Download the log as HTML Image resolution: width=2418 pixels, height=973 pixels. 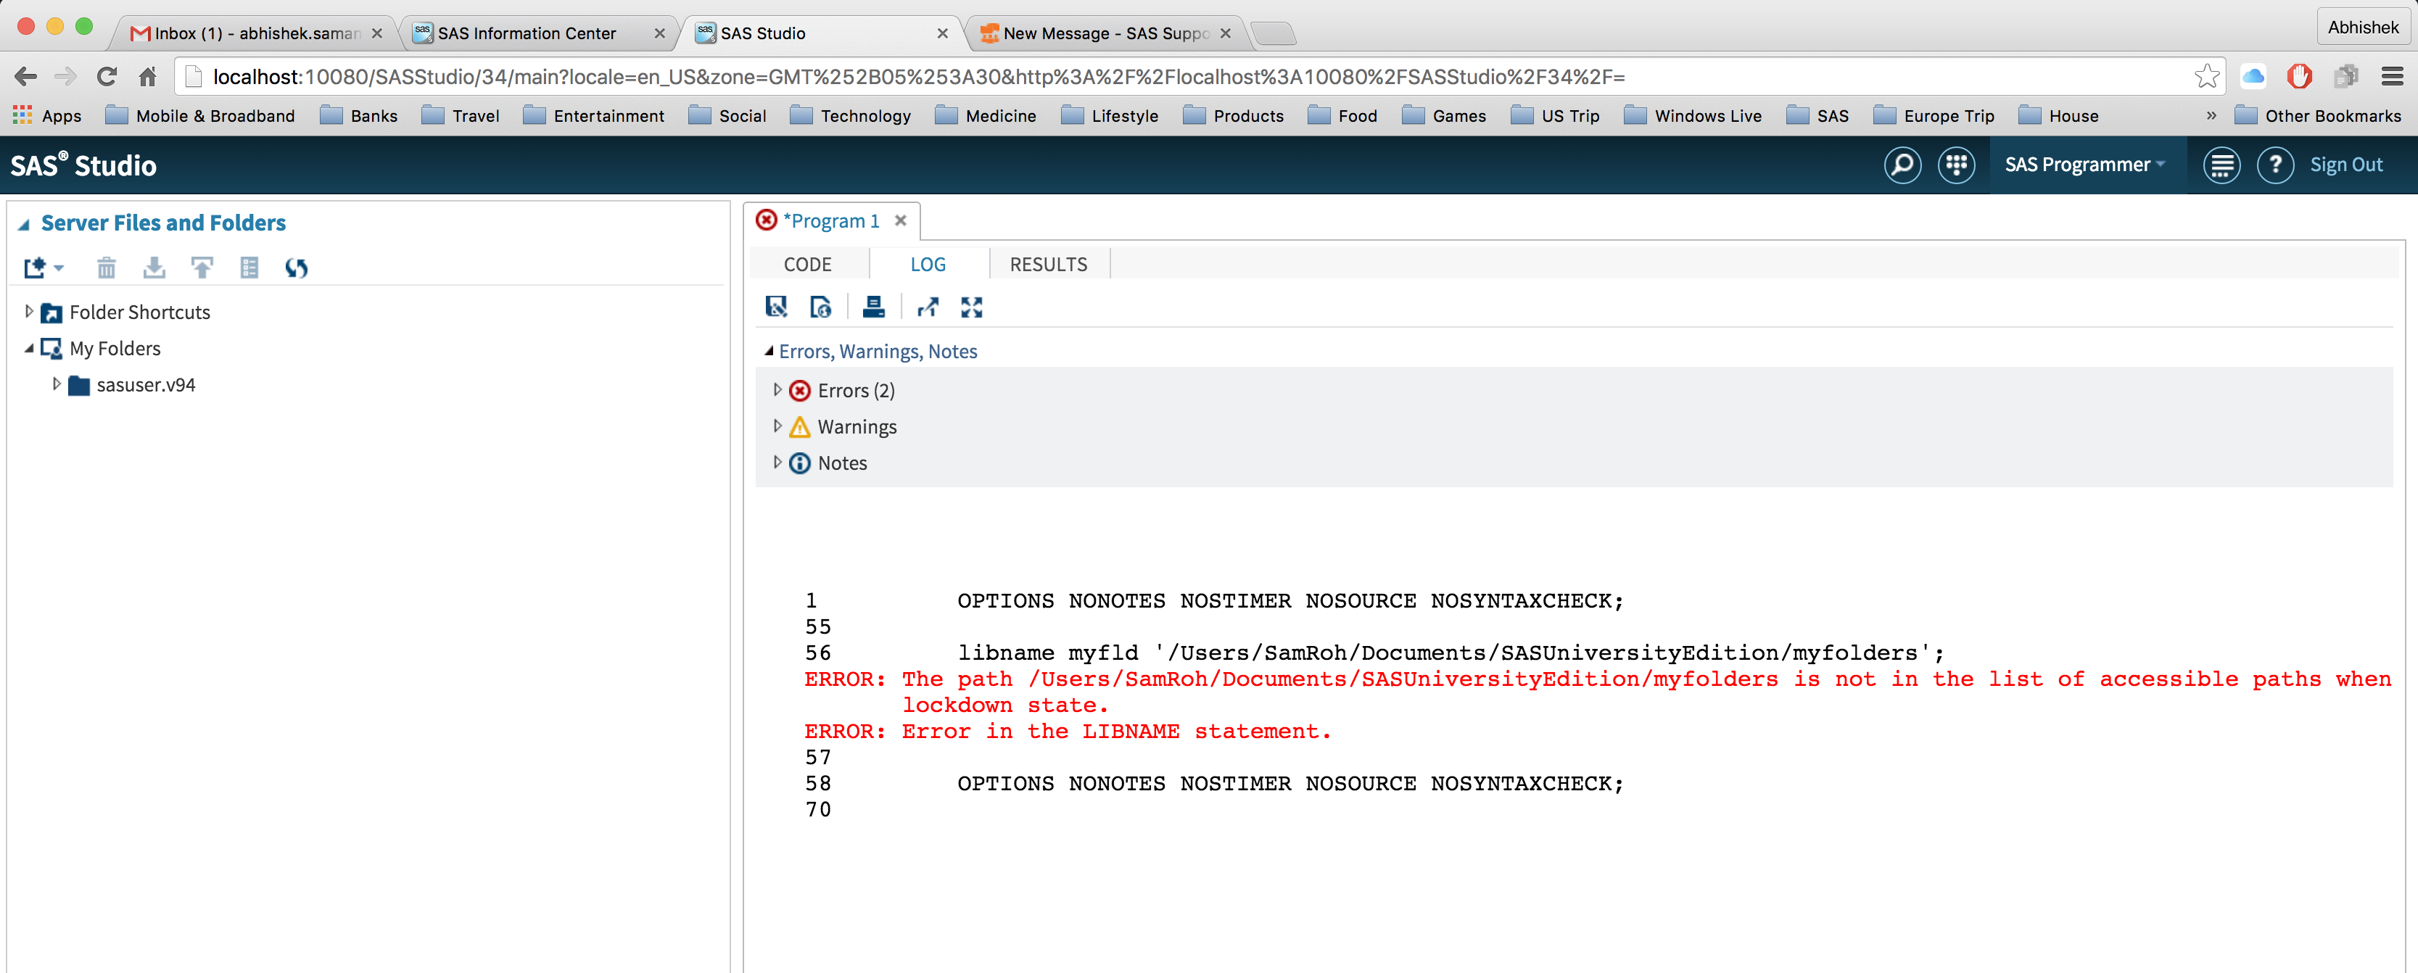tap(820, 307)
